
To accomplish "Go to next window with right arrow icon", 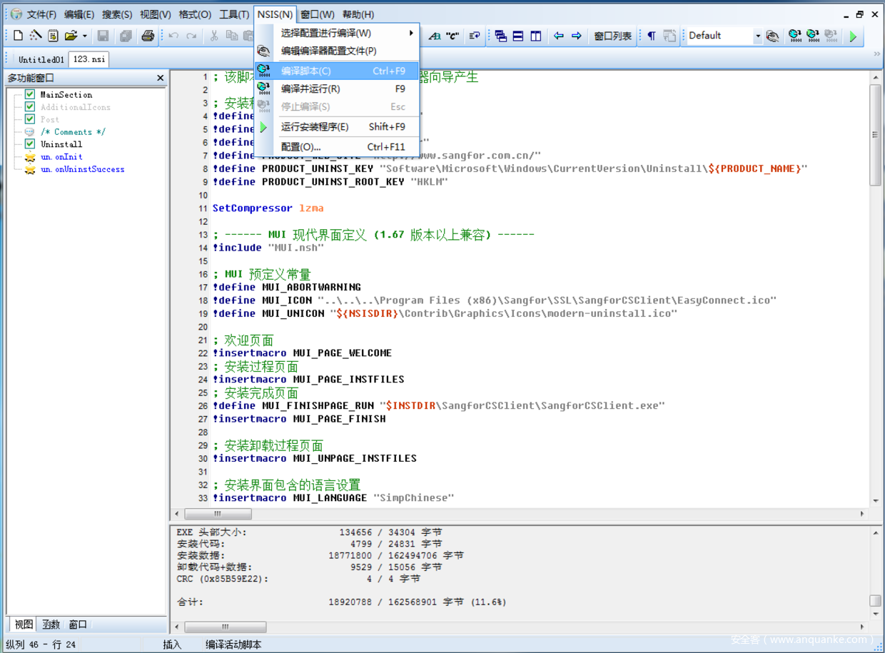I will coord(577,36).
